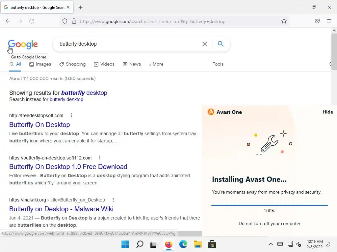Switch to the Images tab

40,64
